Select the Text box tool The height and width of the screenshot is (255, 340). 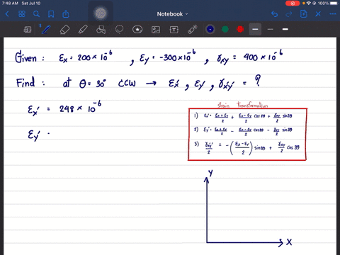pos(174,30)
